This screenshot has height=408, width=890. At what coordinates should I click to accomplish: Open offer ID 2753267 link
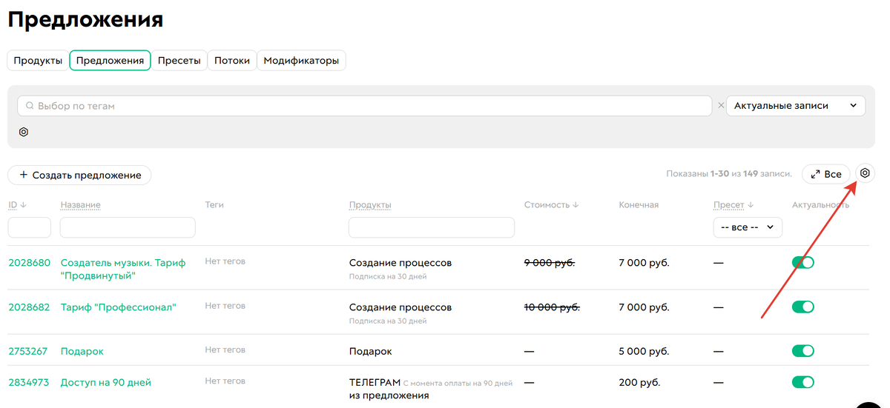point(28,351)
